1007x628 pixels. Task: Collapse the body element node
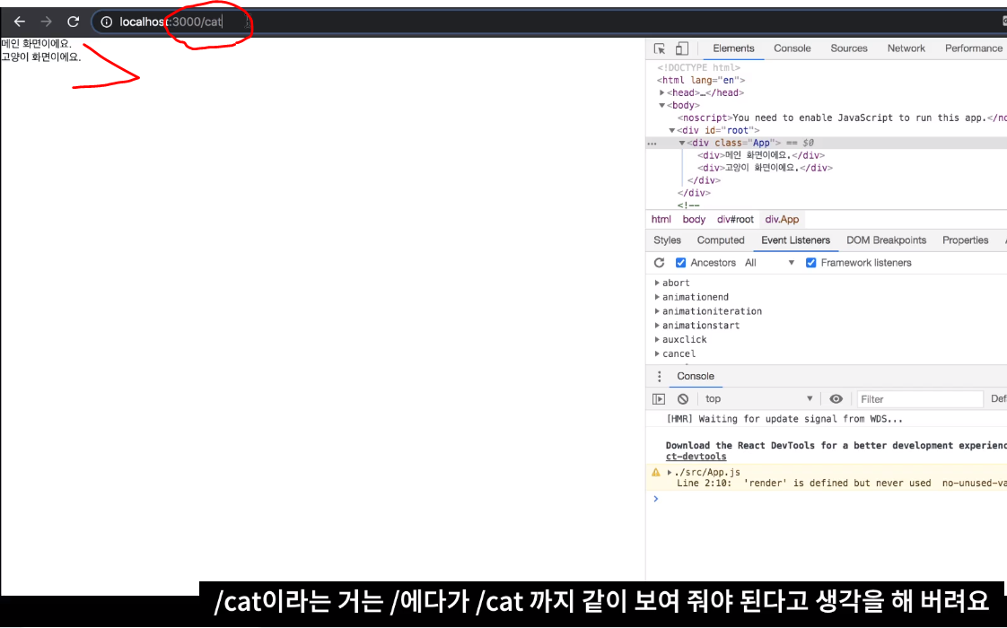pos(662,105)
